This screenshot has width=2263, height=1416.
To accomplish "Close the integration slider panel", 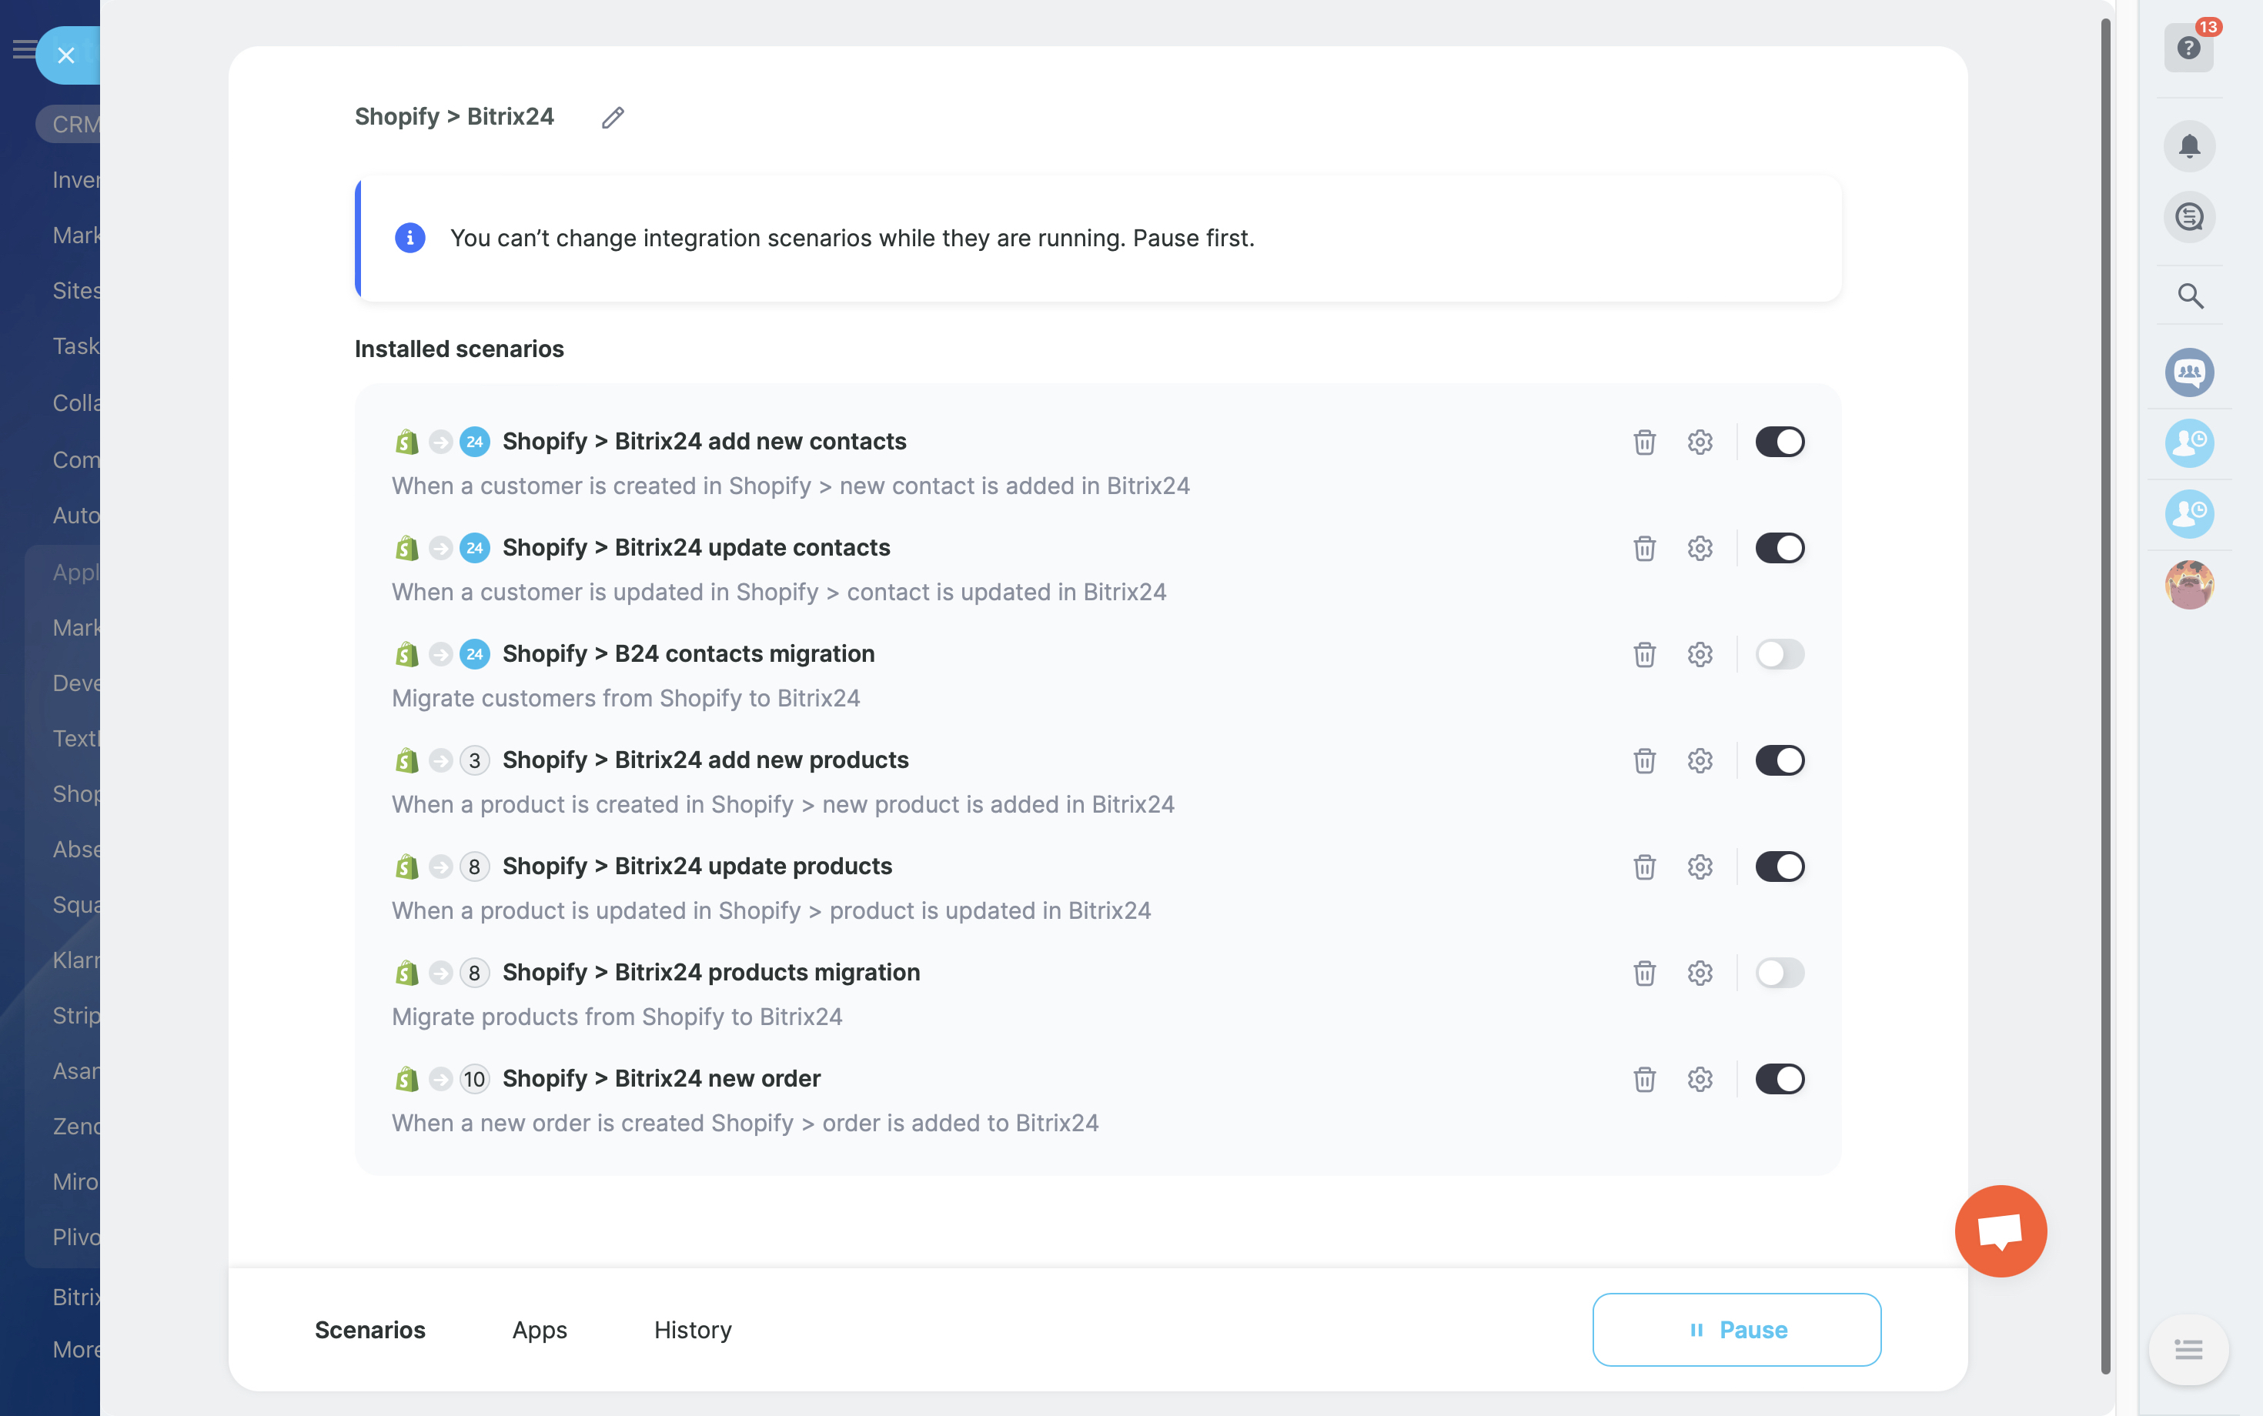I will coord(65,55).
